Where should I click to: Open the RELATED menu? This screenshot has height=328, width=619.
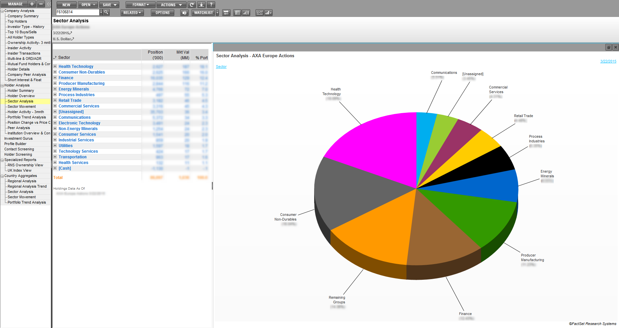pos(132,13)
